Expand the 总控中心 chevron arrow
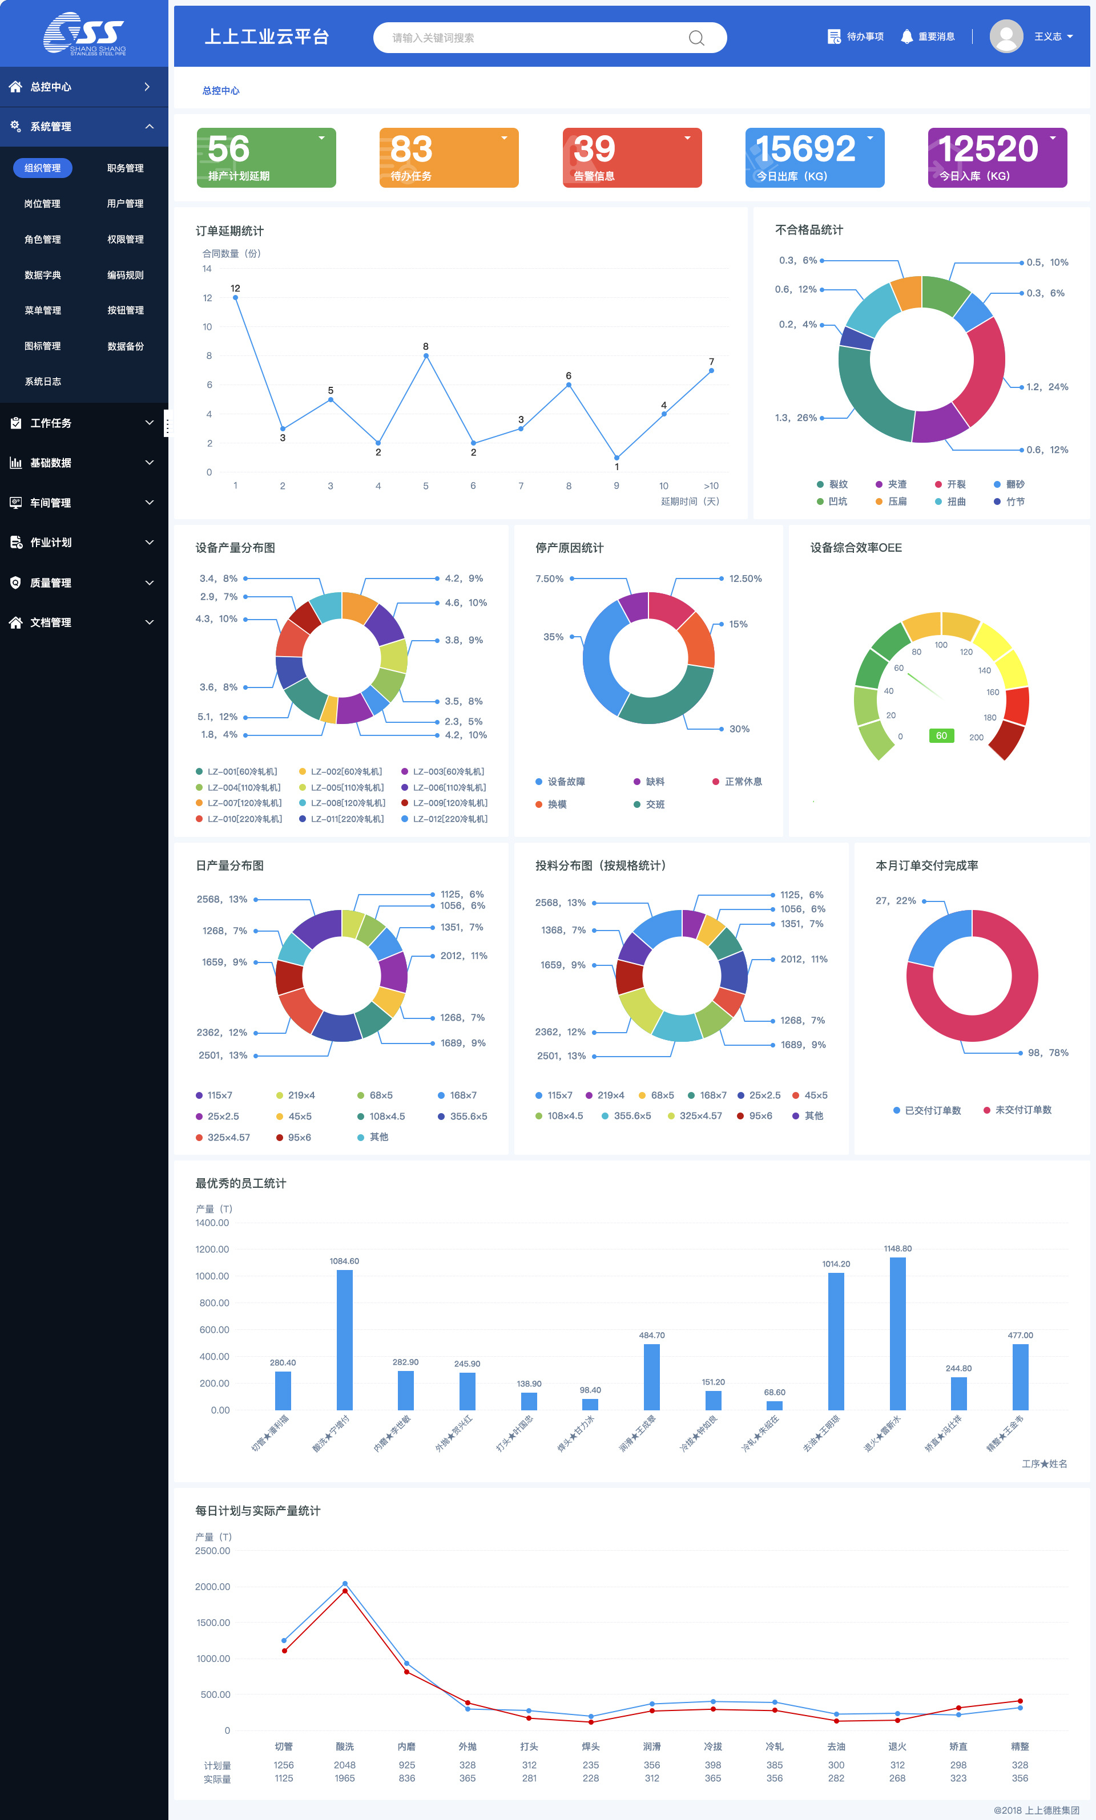The width and height of the screenshot is (1096, 1820). tap(148, 87)
